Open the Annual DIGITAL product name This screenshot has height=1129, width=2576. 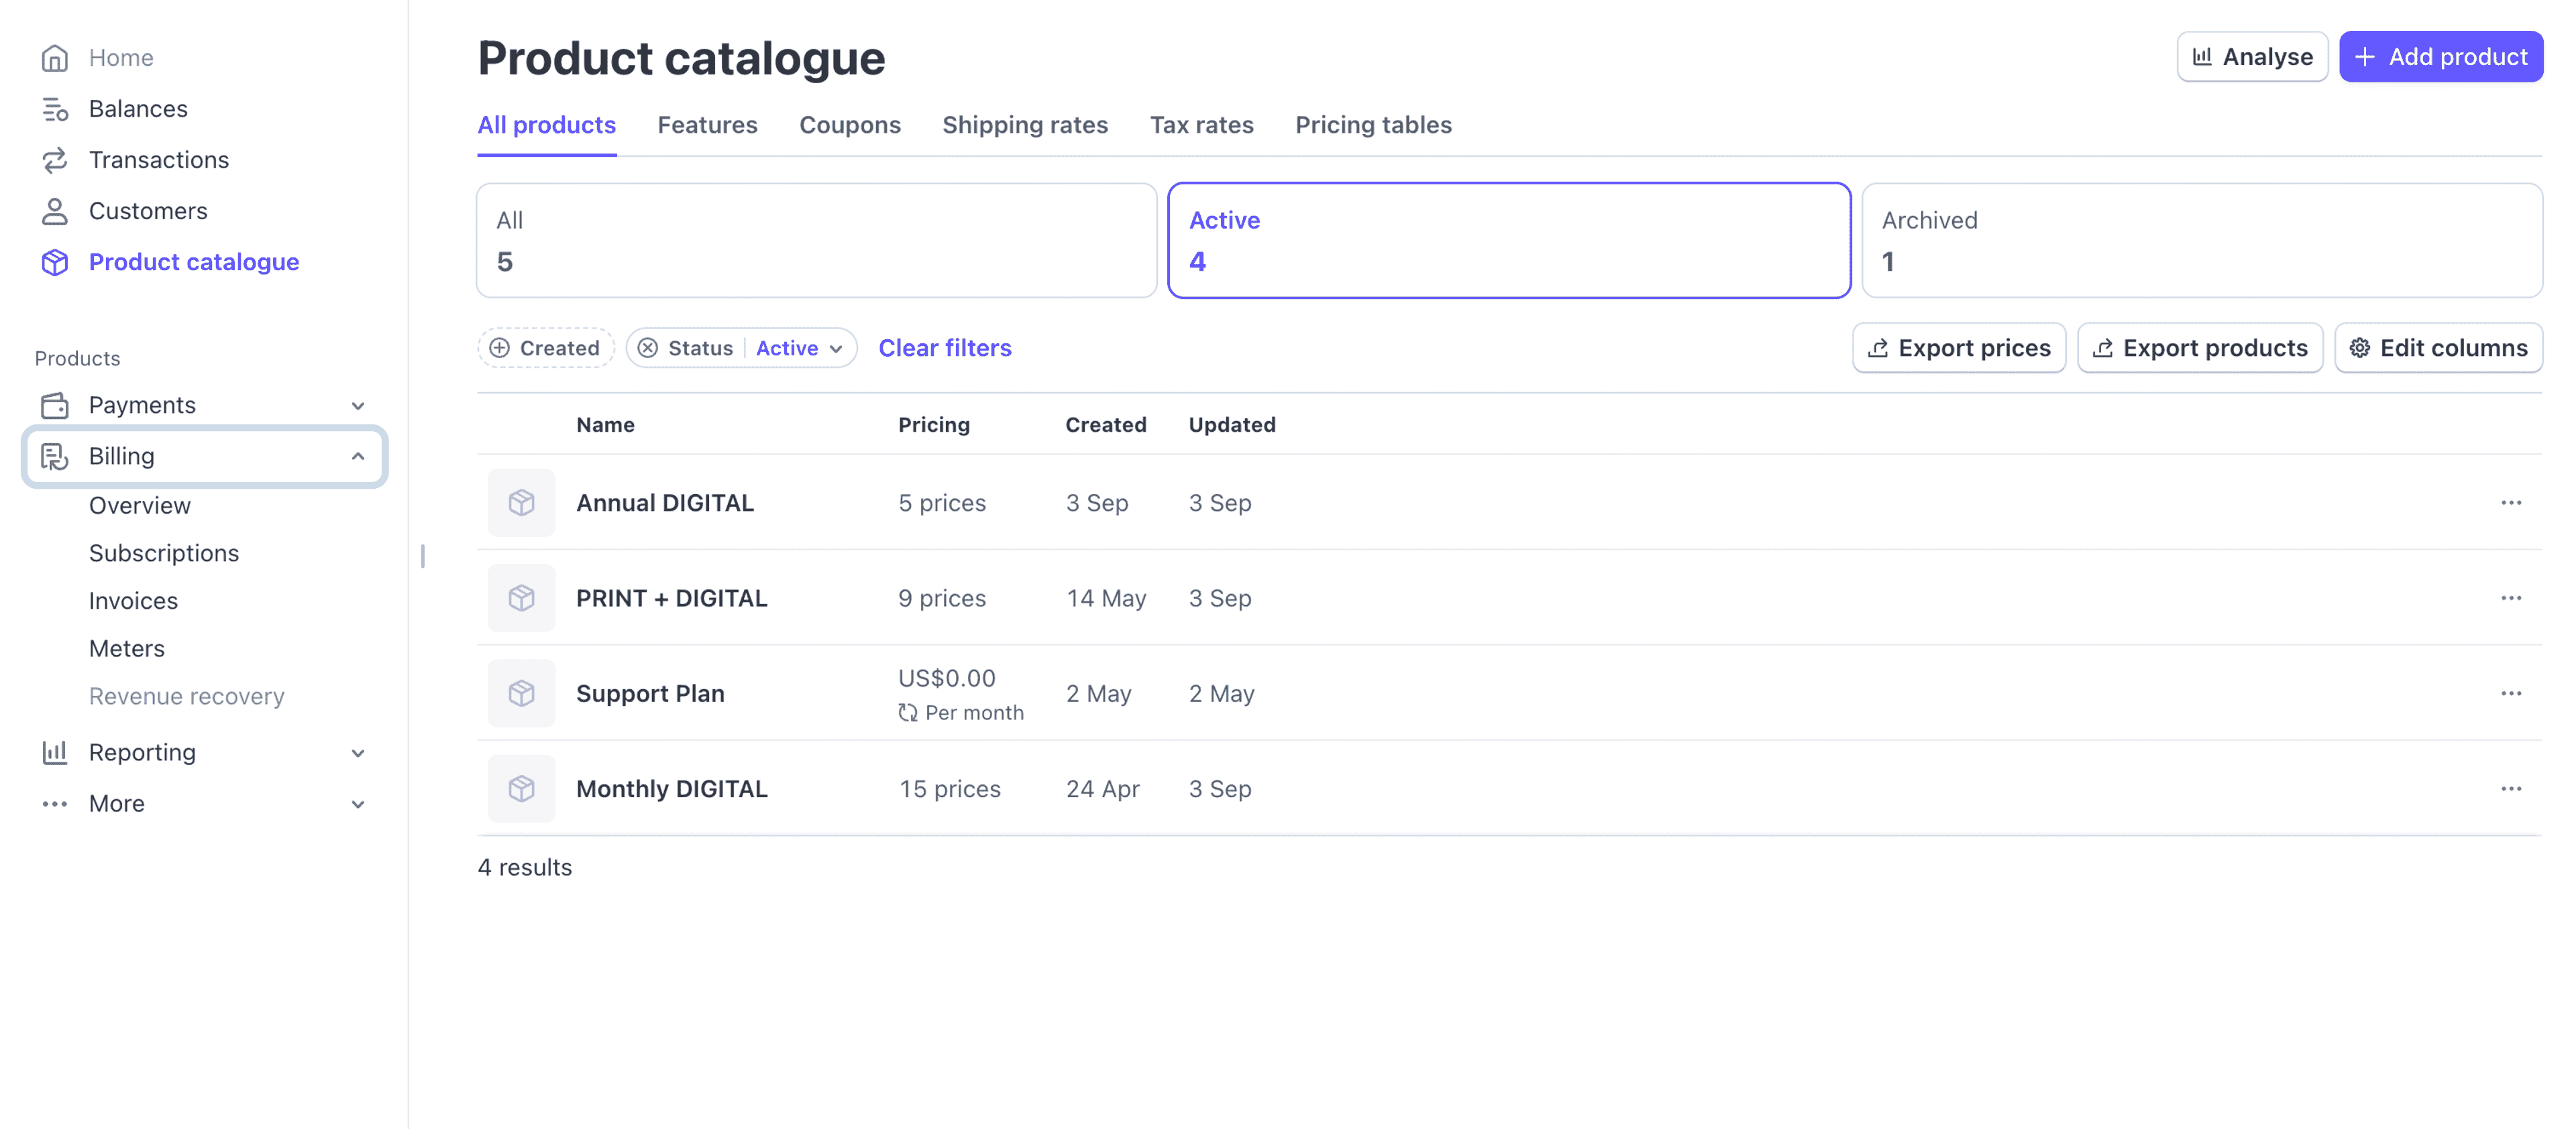pyautogui.click(x=665, y=503)
